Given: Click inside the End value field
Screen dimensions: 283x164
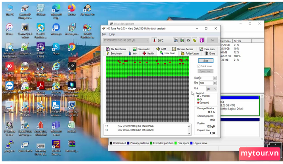Looking at the screenshot, I should click(206, 83).
